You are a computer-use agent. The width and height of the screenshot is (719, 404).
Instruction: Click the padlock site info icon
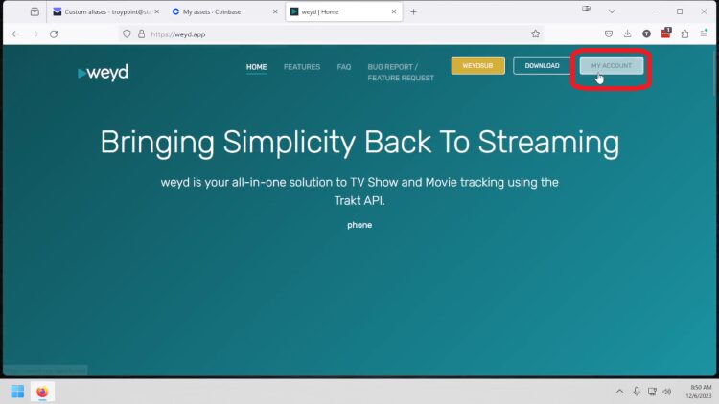click(141, 34)
